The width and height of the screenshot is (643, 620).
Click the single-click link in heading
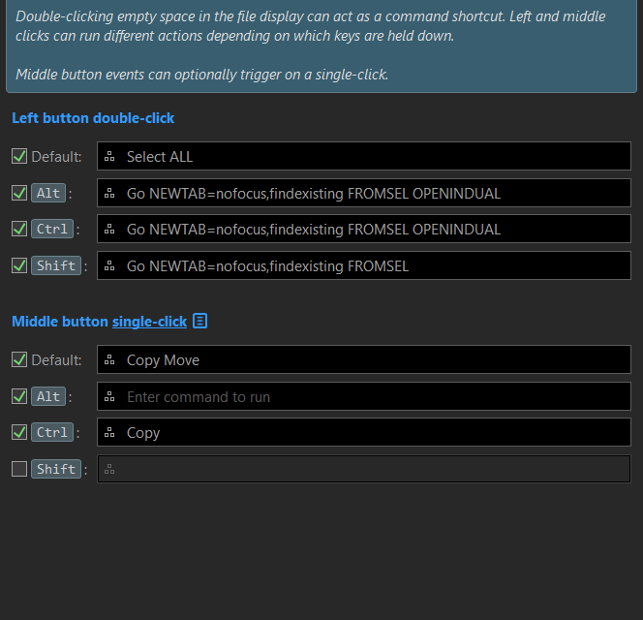(149, 322)
